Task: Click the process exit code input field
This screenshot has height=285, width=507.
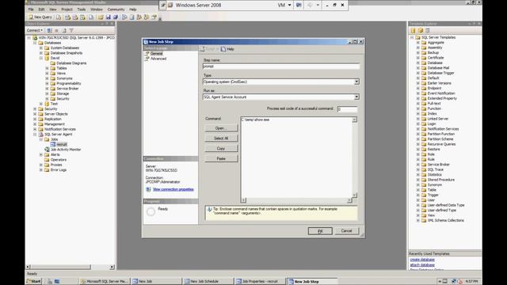Action: pyautogui.click(x=347, y=109)
